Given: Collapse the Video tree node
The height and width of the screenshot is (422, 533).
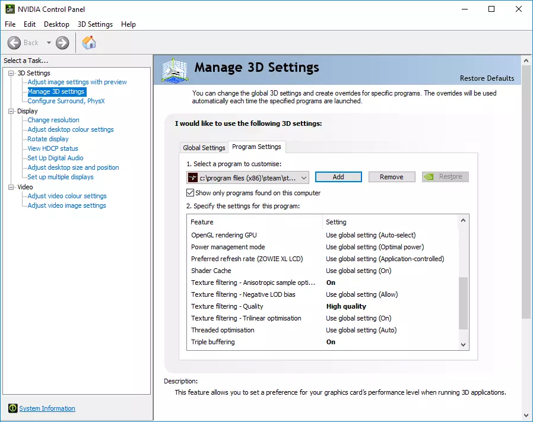Looking at the screenshot, I should (11, 187).
